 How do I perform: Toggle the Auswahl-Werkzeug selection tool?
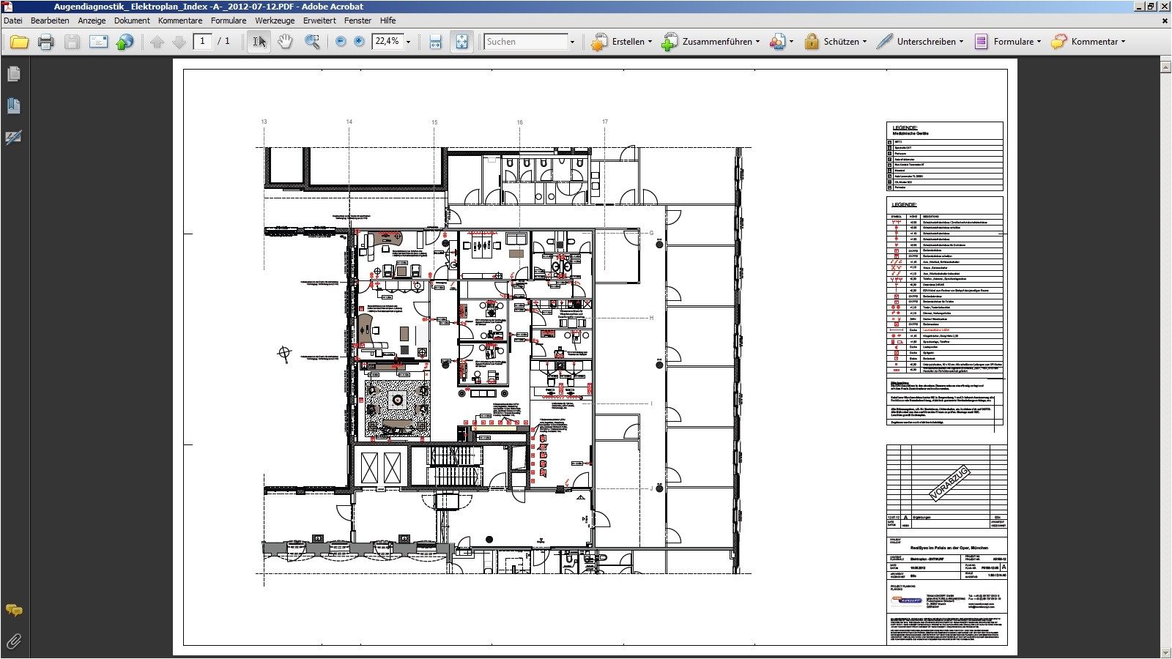coord(258,42)
